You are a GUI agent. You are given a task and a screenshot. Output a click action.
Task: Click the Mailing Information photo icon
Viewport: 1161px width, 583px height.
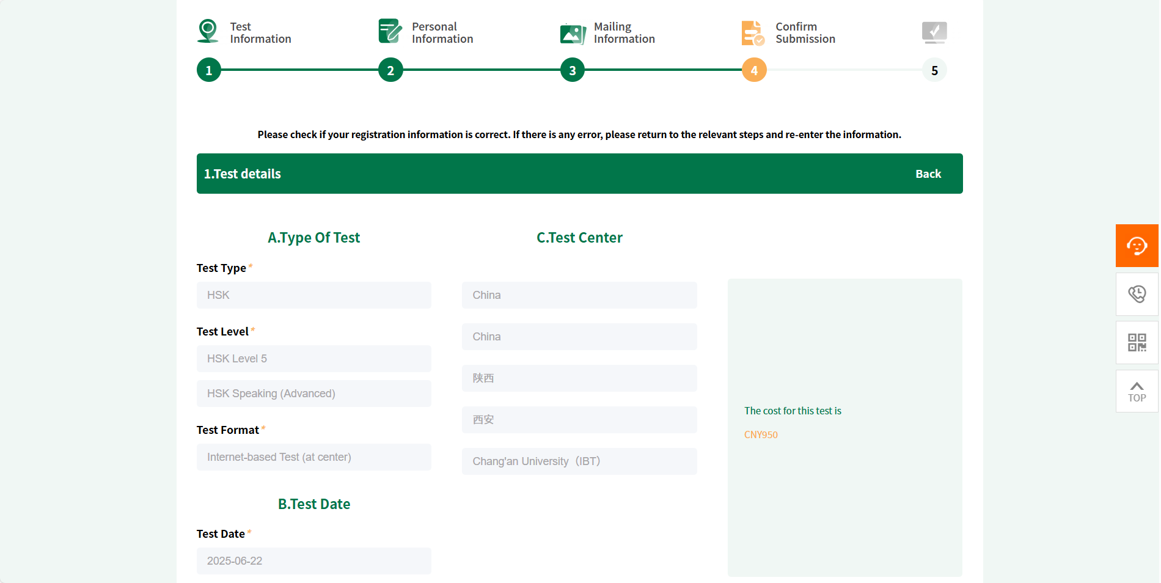coord(573,33)
